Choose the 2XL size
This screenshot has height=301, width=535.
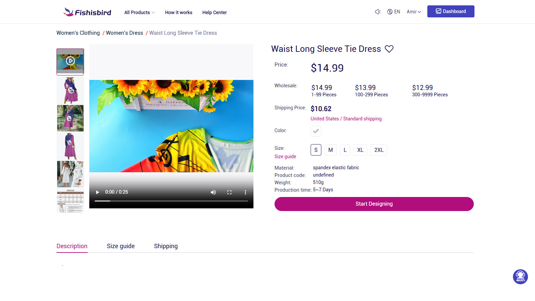(379, 150)
